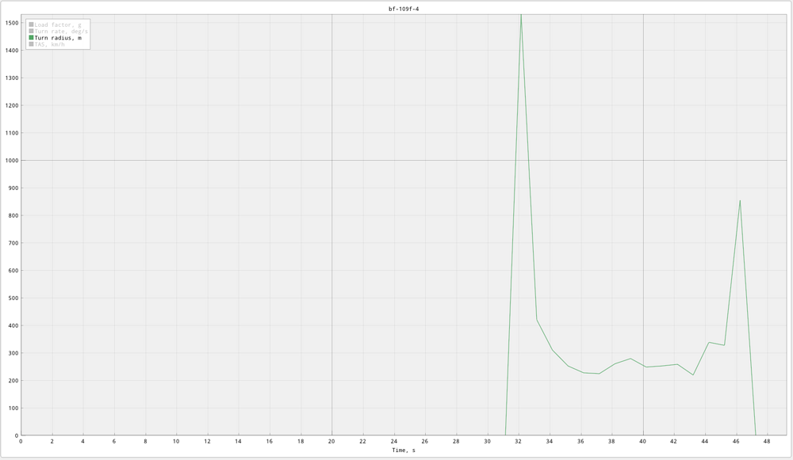Show the Turn rate, deg/s series
The height and width of the screenshot is (460, 793).
point(60,31)
